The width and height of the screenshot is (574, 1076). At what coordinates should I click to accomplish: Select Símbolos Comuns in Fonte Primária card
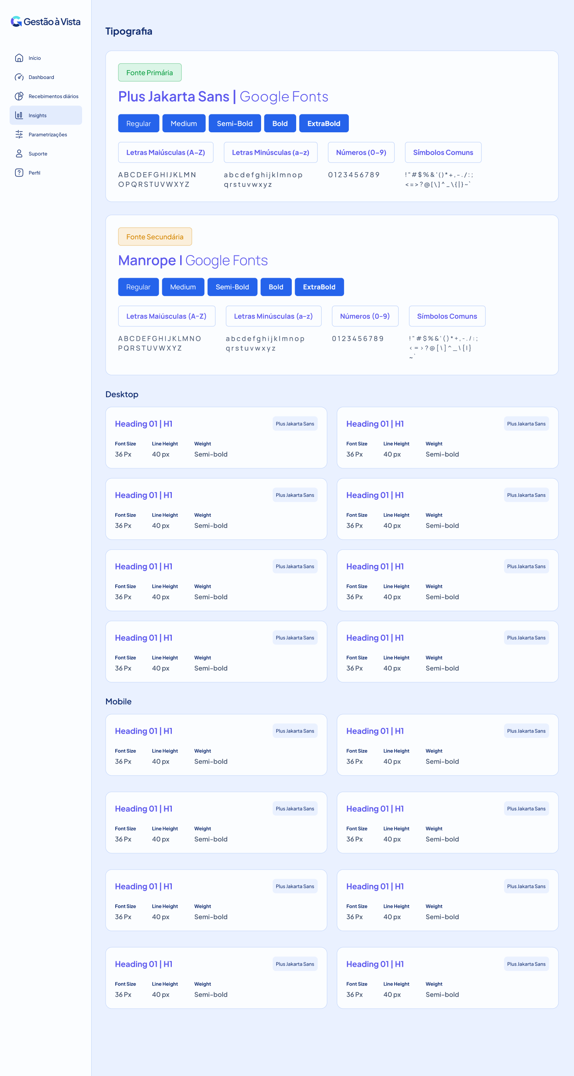[443, 153]
